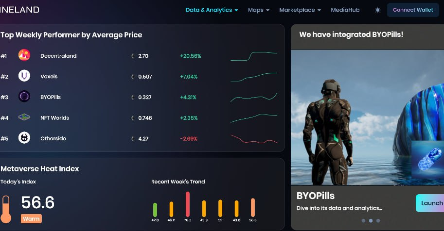
Task: Open the Maps dropdown menu
Action: [258, 10]
